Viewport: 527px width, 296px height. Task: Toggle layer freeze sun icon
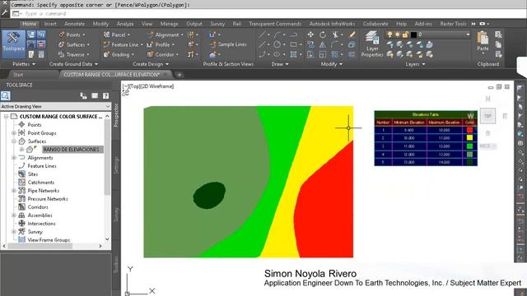[397, 35]
